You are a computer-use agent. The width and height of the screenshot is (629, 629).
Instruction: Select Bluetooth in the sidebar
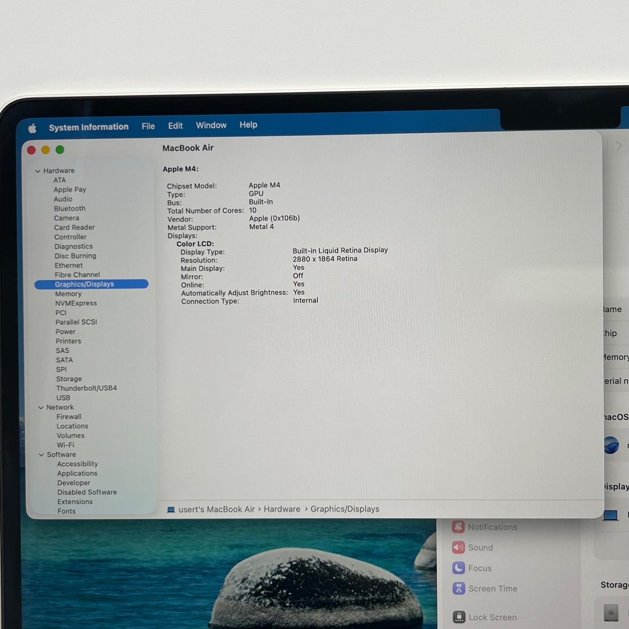coord(70,209)
